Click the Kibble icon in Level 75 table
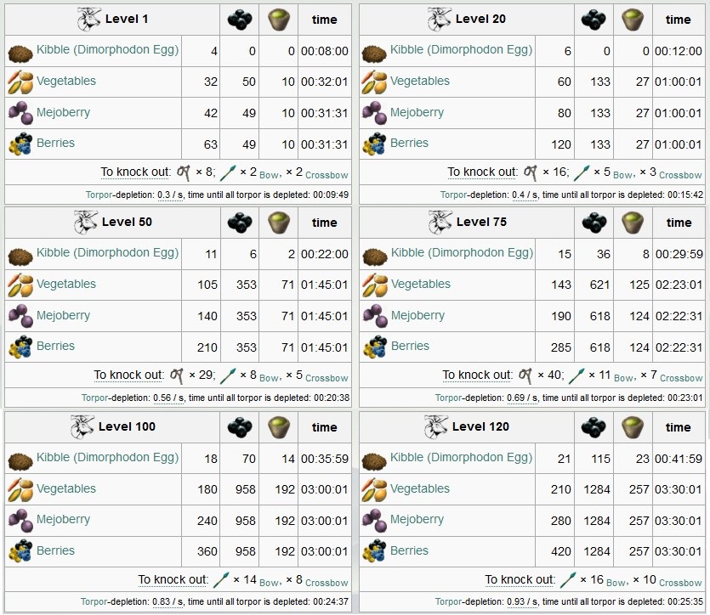The width and height of the screenshot is (710, 615). [375, 257]
